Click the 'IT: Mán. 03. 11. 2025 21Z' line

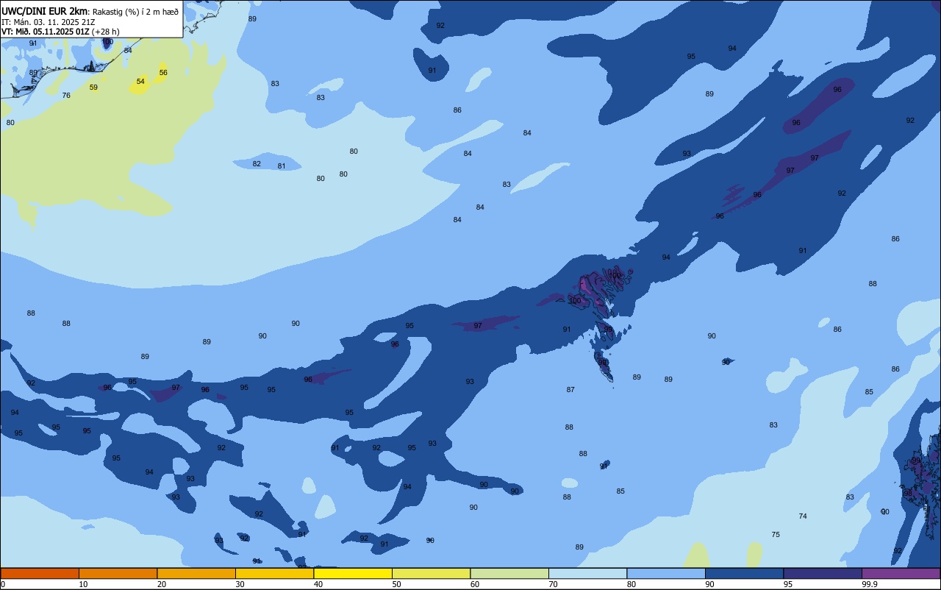pyautogui.click(x=48, y=22)
